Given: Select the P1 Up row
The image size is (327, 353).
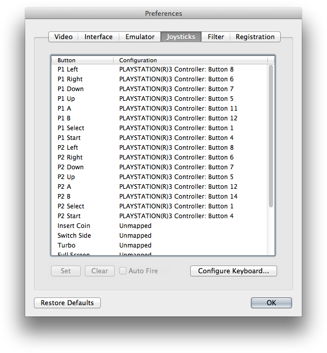Looking at the screenshot, I should (x=159, y=99).
